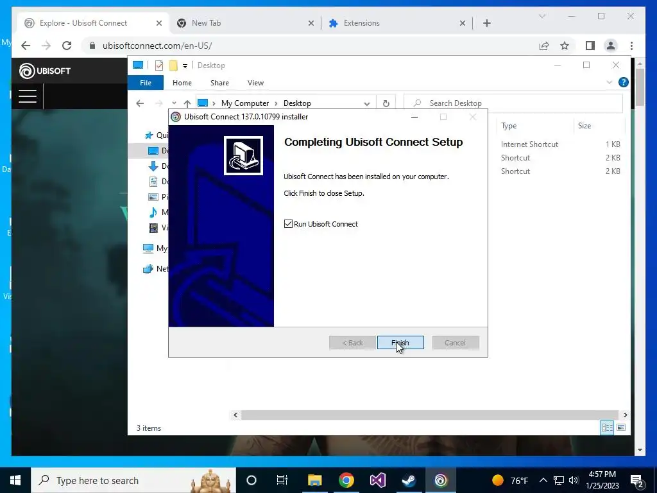Click the Ubisoft logo on webpage

[45, 71]
